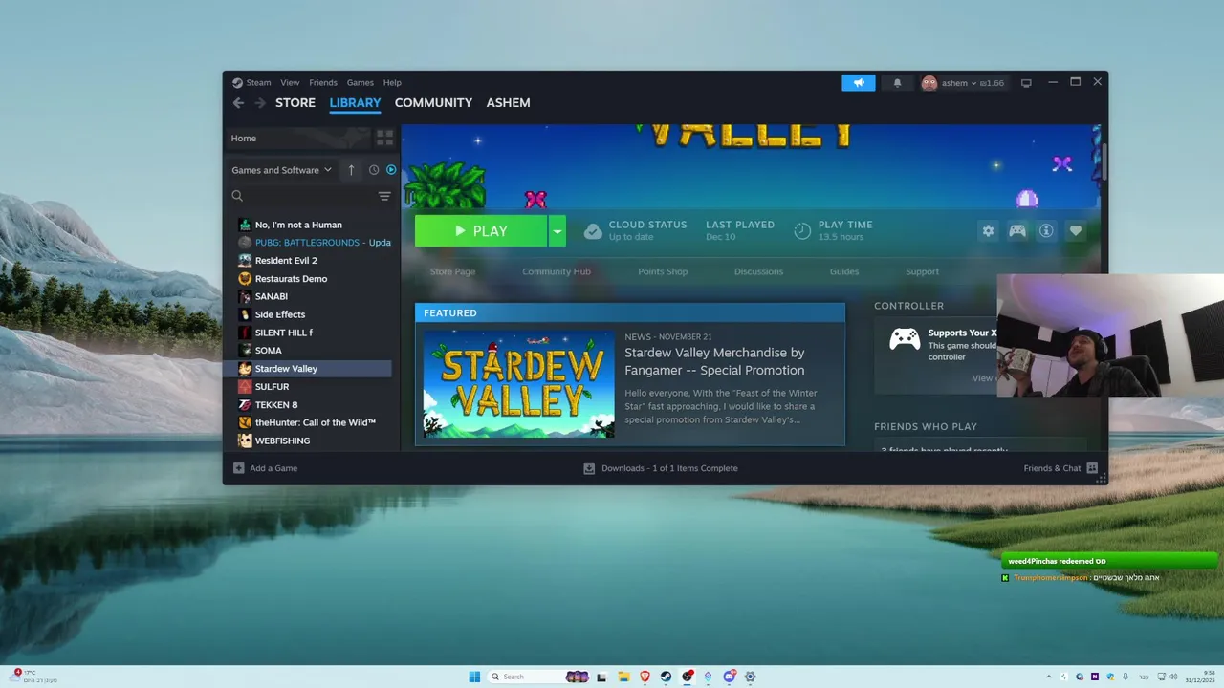Open the Discussions link
1224x688 pixels.
coord(758,271)
